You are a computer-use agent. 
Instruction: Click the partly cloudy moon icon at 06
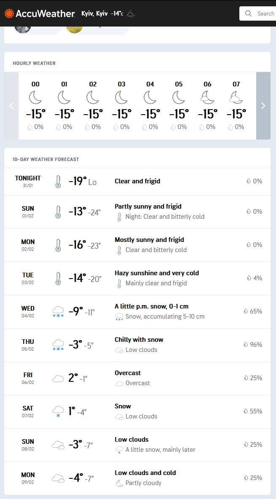coord(207,98)
